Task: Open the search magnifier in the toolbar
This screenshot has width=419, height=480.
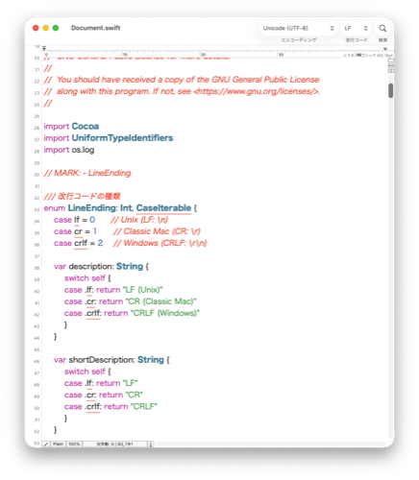Action: point(382,28)
